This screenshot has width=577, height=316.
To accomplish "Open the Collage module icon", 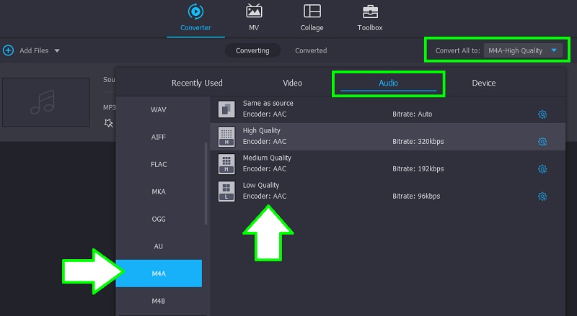I will pos(312,12).
